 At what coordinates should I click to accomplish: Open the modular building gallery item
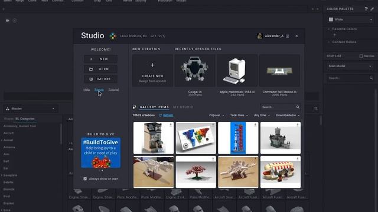[154, 138]
